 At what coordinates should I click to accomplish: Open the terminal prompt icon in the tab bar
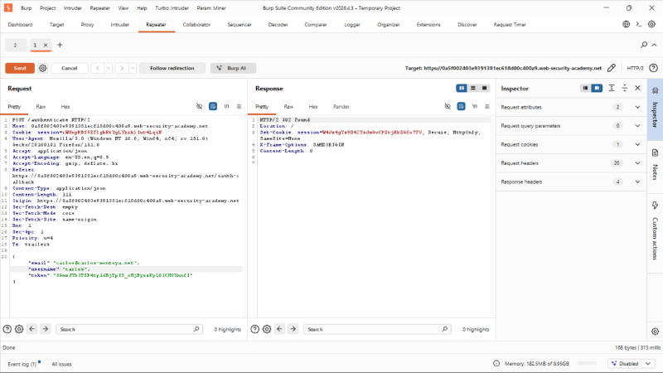[x=639, y=24]
